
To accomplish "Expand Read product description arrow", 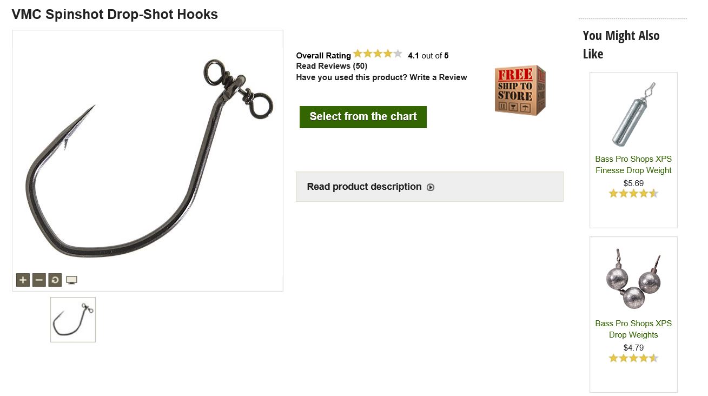I will click(431, 187).
